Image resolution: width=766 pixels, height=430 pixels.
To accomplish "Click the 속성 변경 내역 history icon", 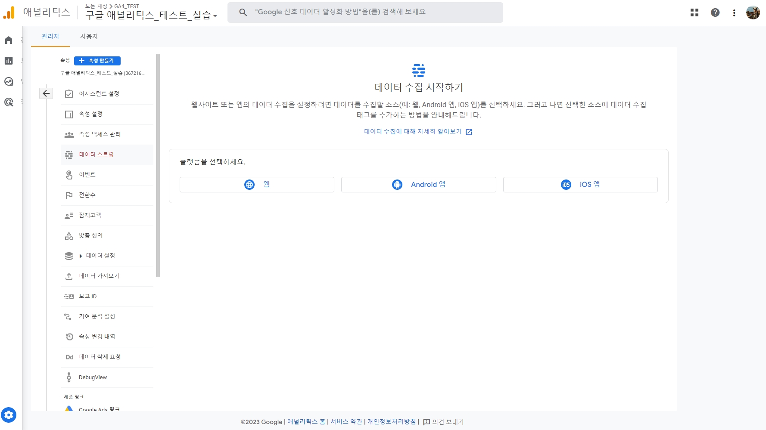I will pos(69,337).
